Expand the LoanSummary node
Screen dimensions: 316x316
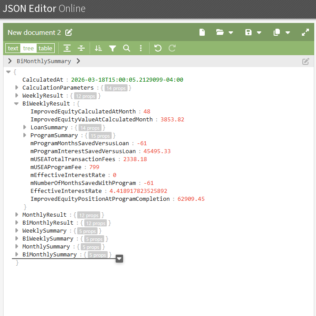[25, 128]
